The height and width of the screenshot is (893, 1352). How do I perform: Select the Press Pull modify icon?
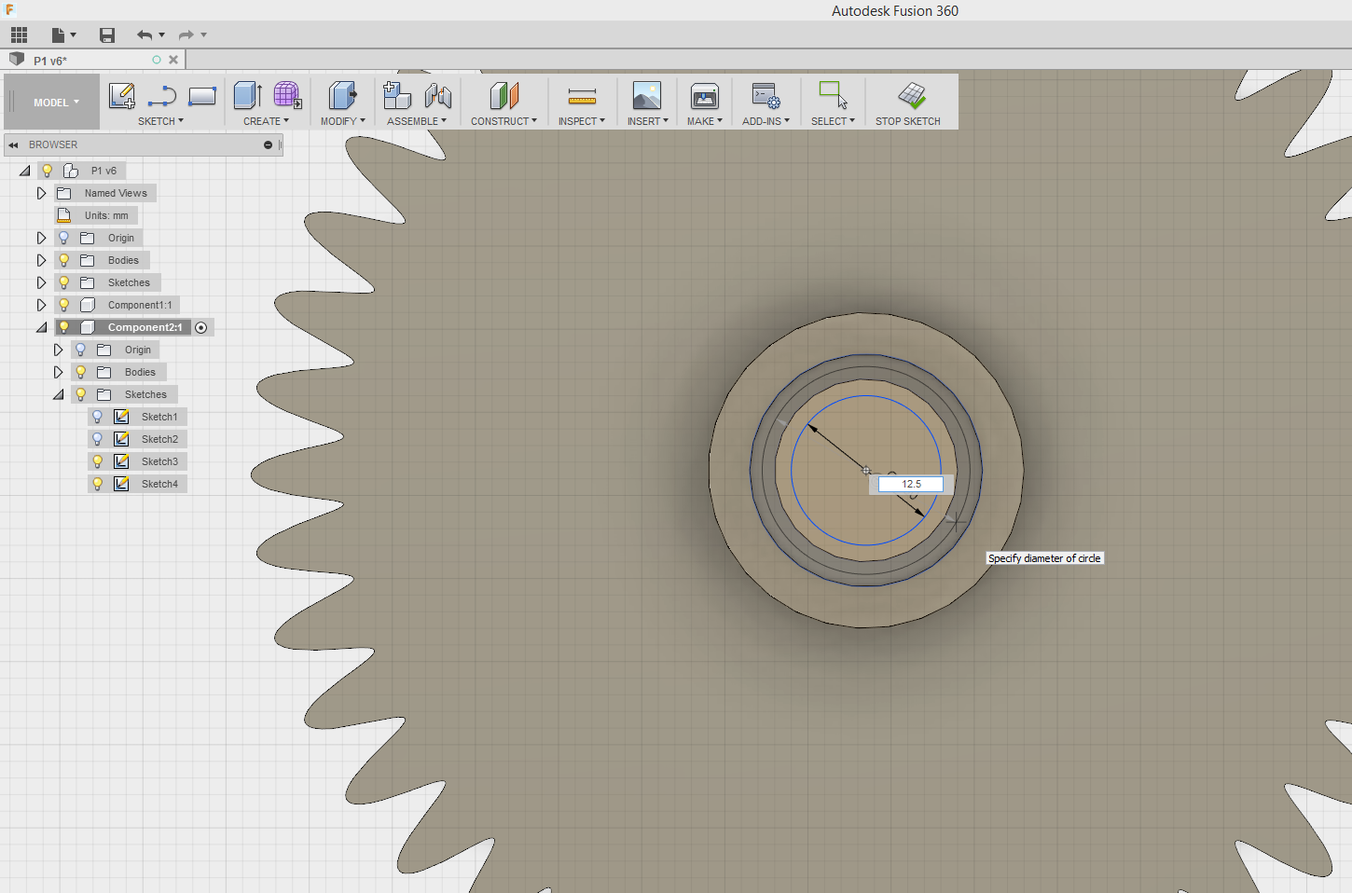pos(342,95)
